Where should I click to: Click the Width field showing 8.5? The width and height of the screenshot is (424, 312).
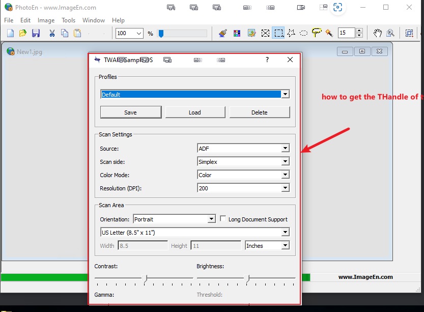click(x=143, y=245)
